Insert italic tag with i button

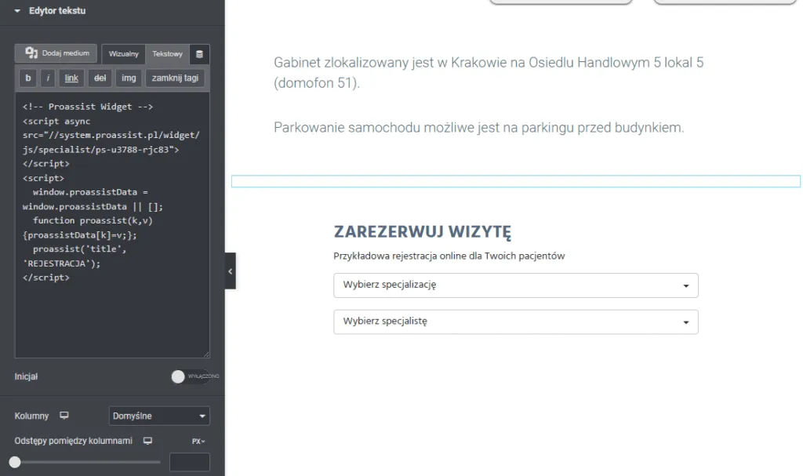[x=48, y=78]
